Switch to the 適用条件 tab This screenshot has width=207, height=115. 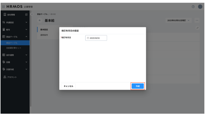44,35
